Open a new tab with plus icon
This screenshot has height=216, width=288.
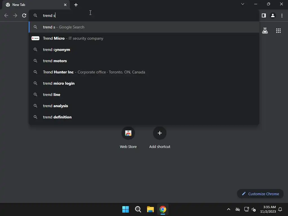pyautogui.click(x=76, y=5)
